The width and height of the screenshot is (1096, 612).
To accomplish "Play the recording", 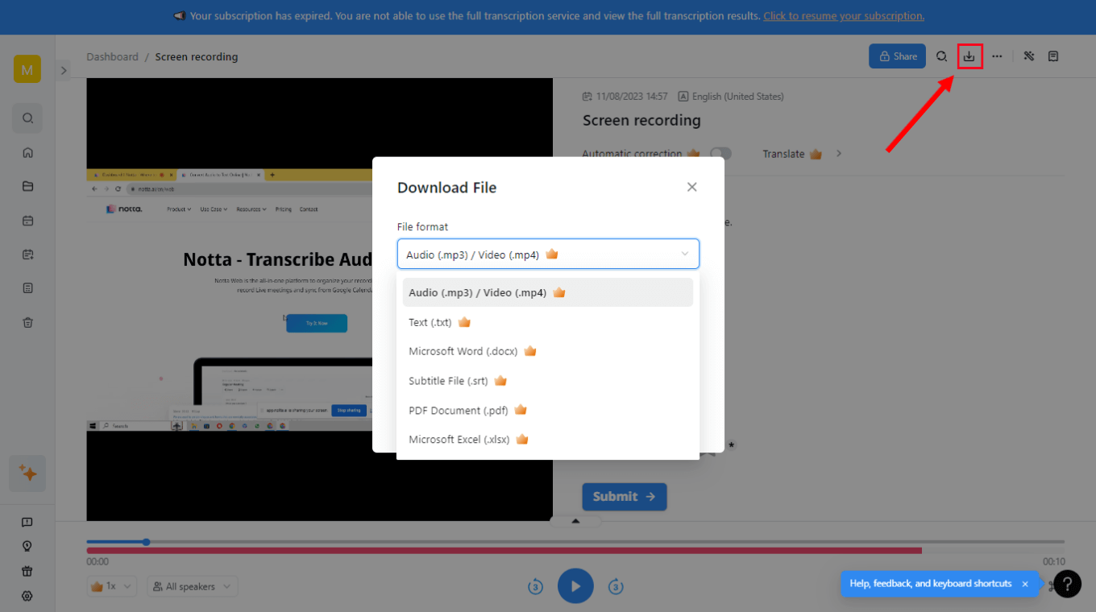I will [575, 586].
